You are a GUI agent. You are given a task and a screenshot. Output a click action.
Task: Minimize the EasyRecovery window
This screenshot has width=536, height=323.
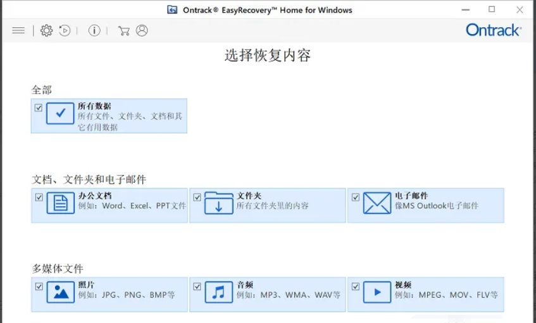(466, 10)
